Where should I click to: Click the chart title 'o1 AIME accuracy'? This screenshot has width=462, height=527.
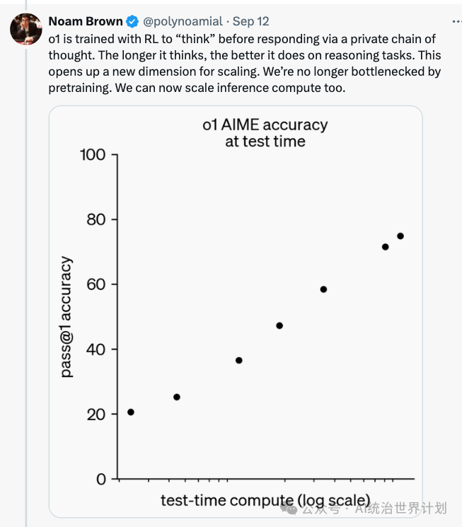(265, 125)
